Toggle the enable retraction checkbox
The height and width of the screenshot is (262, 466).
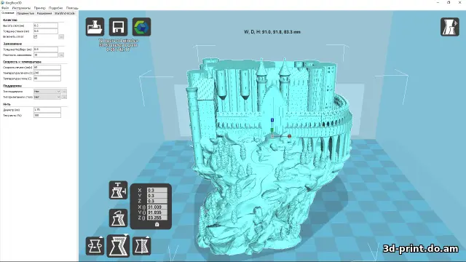tap(36, 36)
